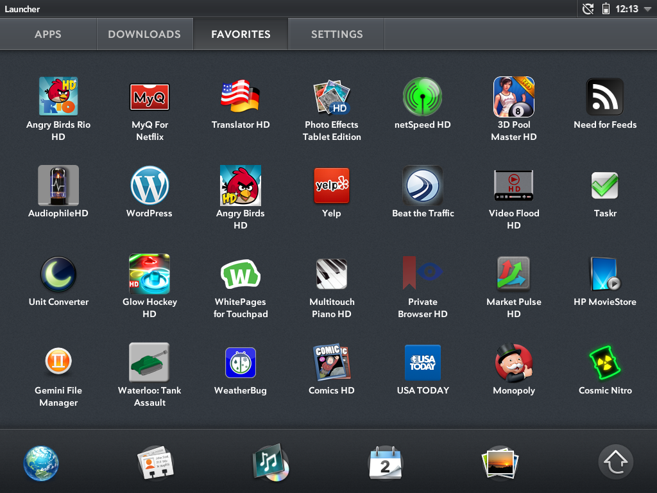Expand the system menu dropdown arrow
The width and height of the screenshot is (657, 493).
click(x=648, y=9)
